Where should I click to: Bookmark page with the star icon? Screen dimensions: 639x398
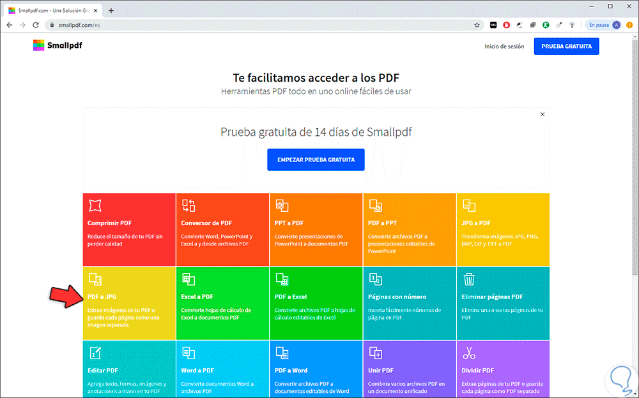pos(477,25)
